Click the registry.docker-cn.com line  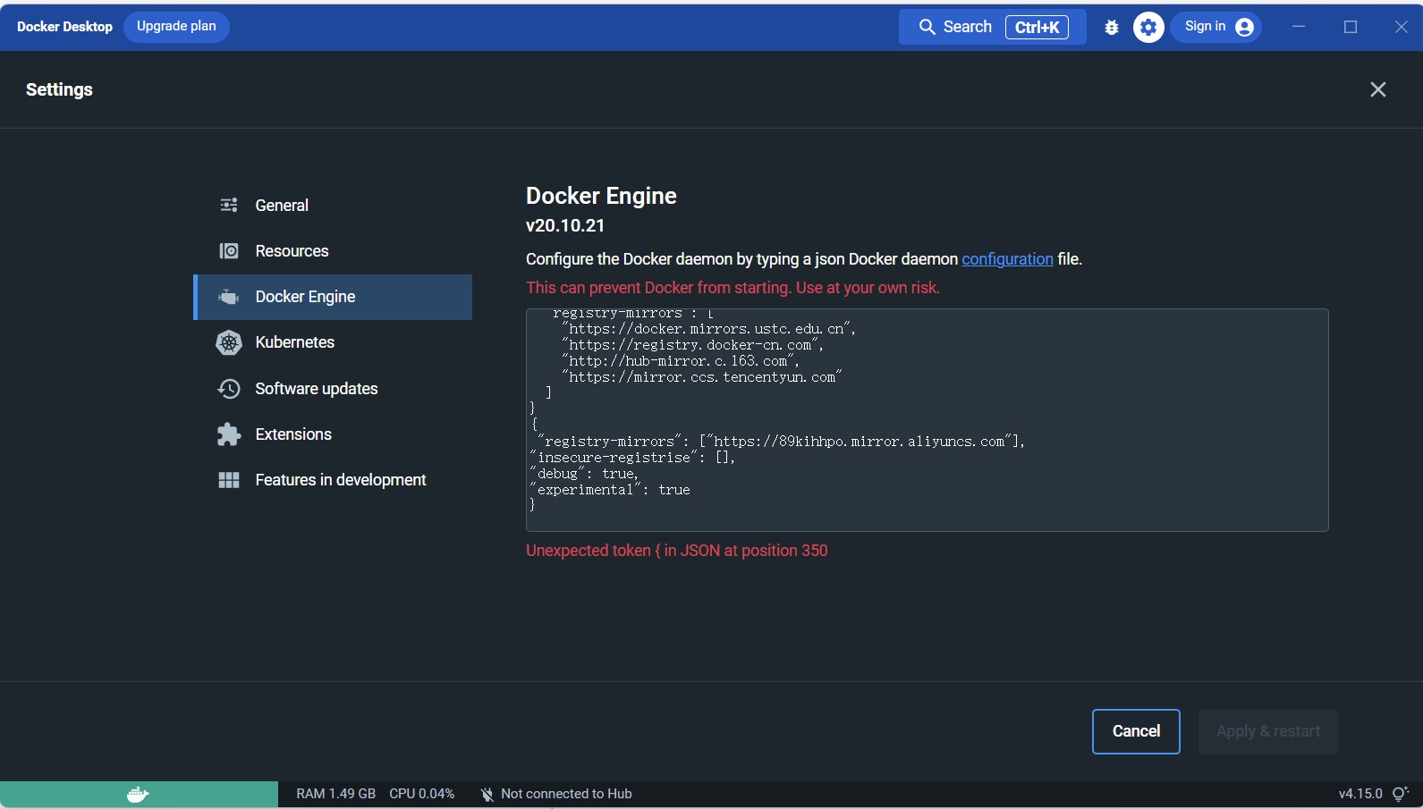coord(692,345)
